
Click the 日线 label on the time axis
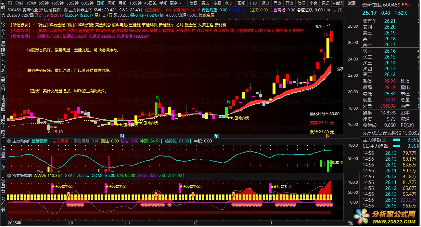[350, 223]
